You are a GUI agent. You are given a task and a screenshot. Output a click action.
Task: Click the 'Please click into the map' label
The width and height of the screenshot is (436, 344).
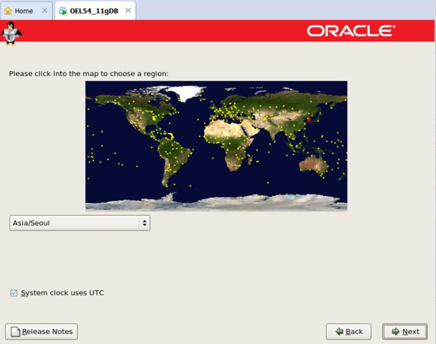89,74
